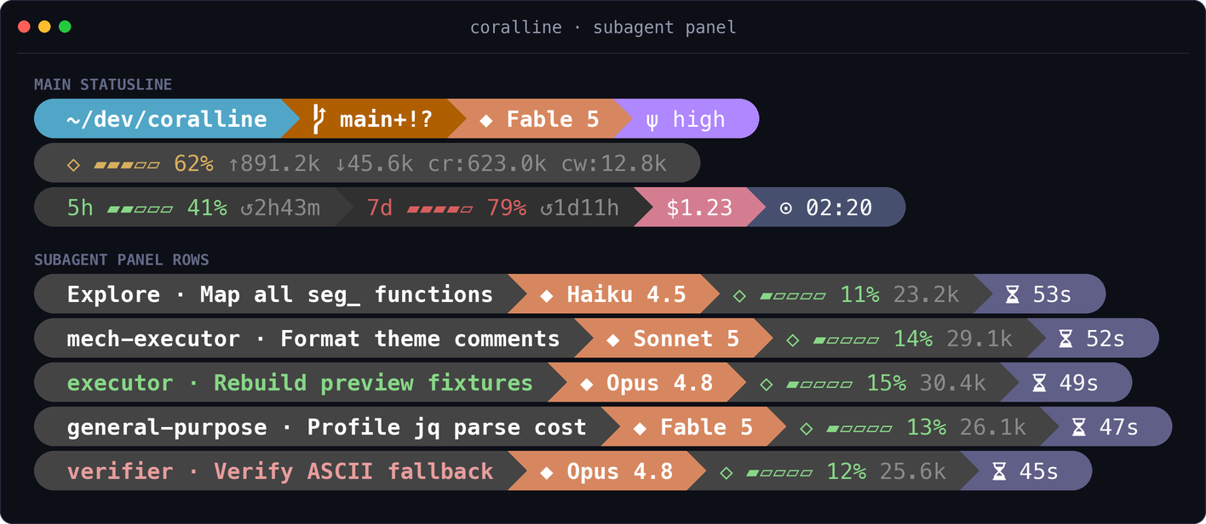Click the diamond icon in general-purpose row's Fable 5

point(640,428)
